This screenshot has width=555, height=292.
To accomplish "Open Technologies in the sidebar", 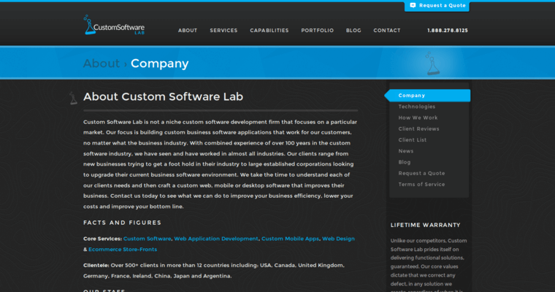I will [x=417, y=107].
